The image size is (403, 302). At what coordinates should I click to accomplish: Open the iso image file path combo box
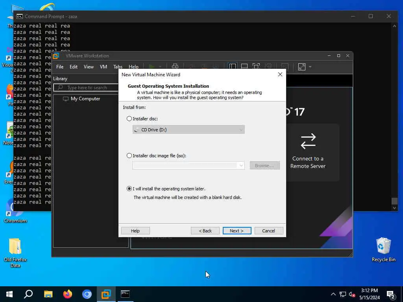pyautogui.click(x=189, y=166)
